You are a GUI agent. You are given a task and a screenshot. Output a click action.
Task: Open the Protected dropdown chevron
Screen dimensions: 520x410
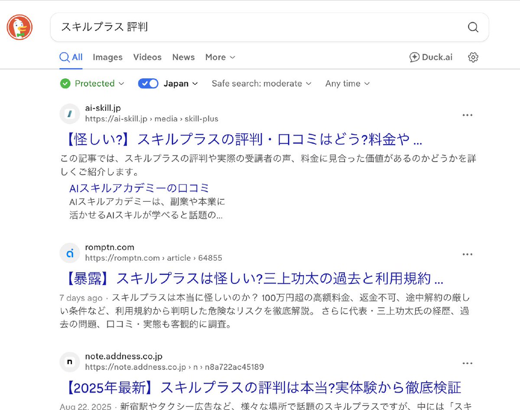(x=121, y=84)
